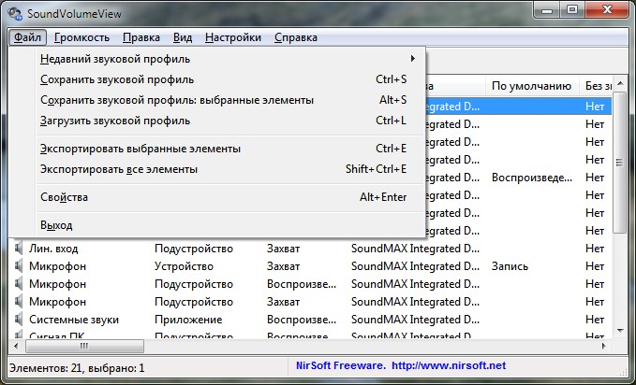Click Воспроизве... cell in Системные звуки row
The image size is (636, 385).
click(302, 320)
